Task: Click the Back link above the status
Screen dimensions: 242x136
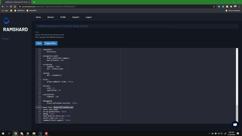Action: point(37,32)
